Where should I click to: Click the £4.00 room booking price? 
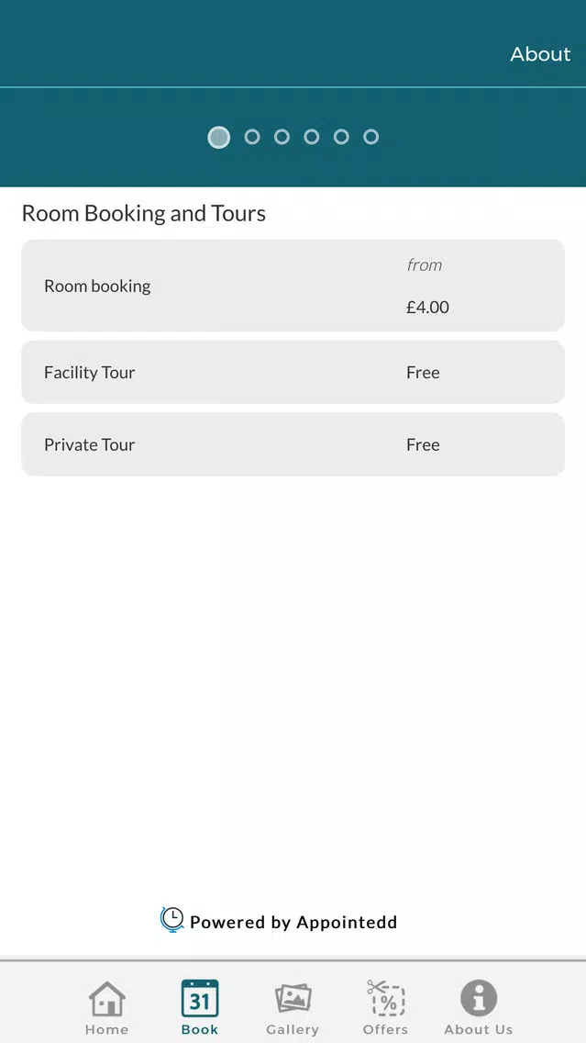coord(427,308)
